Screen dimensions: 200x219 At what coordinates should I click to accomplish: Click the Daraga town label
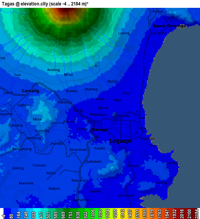(100, 129)
